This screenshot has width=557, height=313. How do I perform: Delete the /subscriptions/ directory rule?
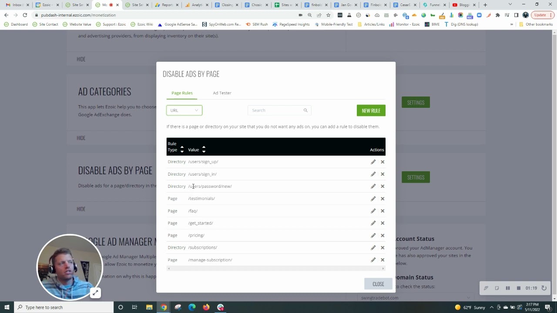[x=383, y=247]
